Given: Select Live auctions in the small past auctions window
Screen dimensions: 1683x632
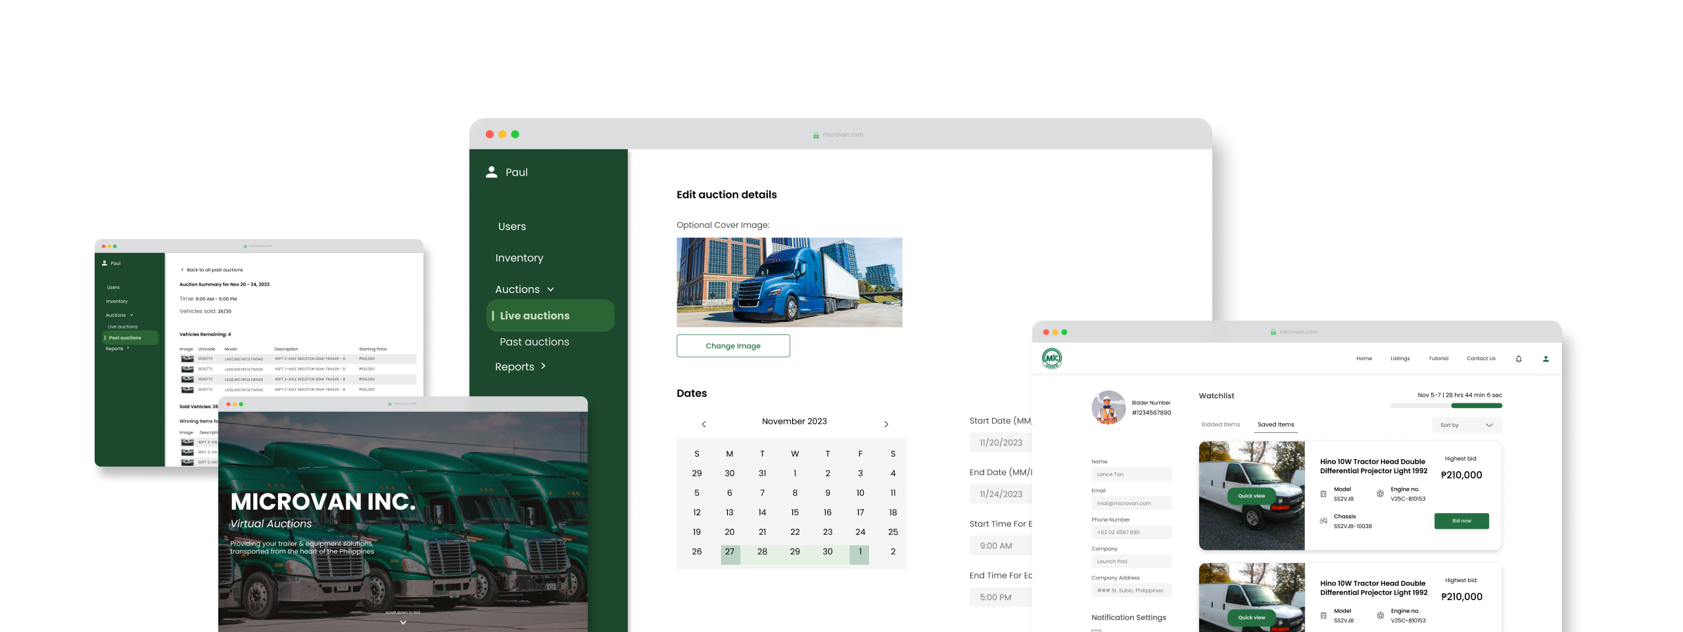Looking at the screenshot, I should 123,327.
